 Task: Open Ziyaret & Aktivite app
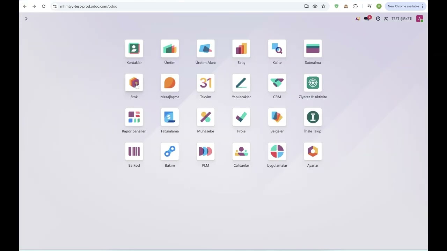point(313,83)
